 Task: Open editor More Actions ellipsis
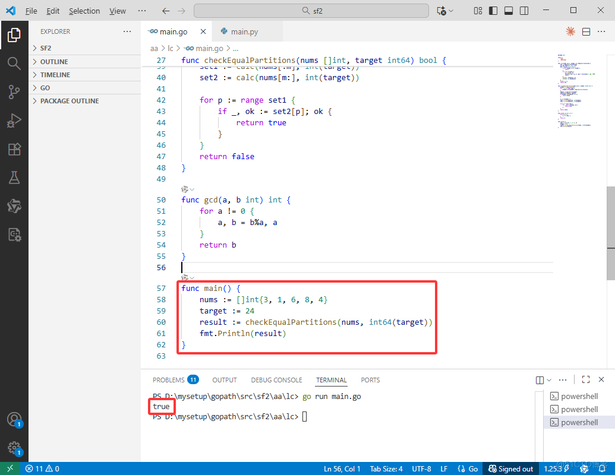coord(601,31)
